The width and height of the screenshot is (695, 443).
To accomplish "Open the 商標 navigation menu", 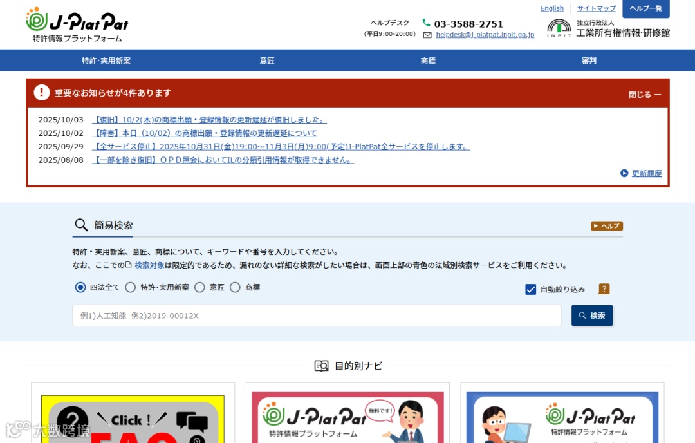I will [x=428, y=61].
